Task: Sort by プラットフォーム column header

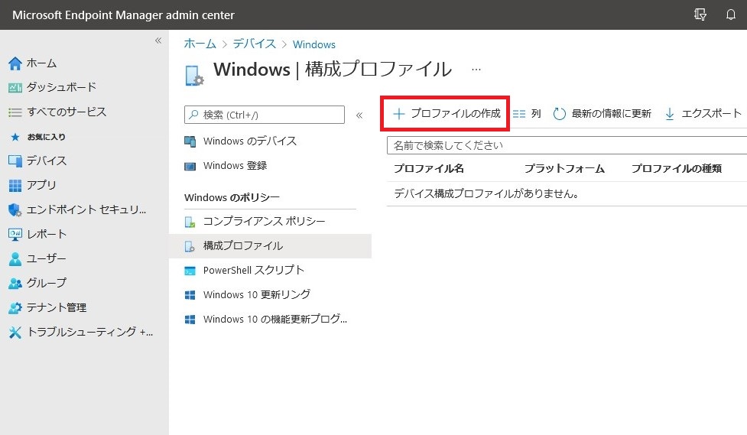Action: click(x=564, y=169)
